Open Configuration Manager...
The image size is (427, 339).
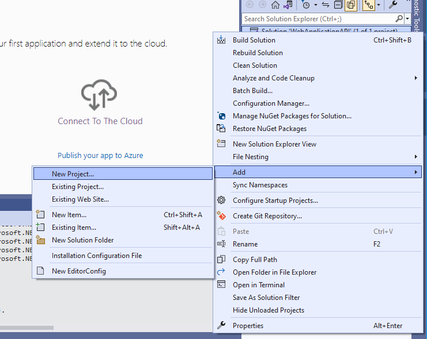[x=318, y=103]
